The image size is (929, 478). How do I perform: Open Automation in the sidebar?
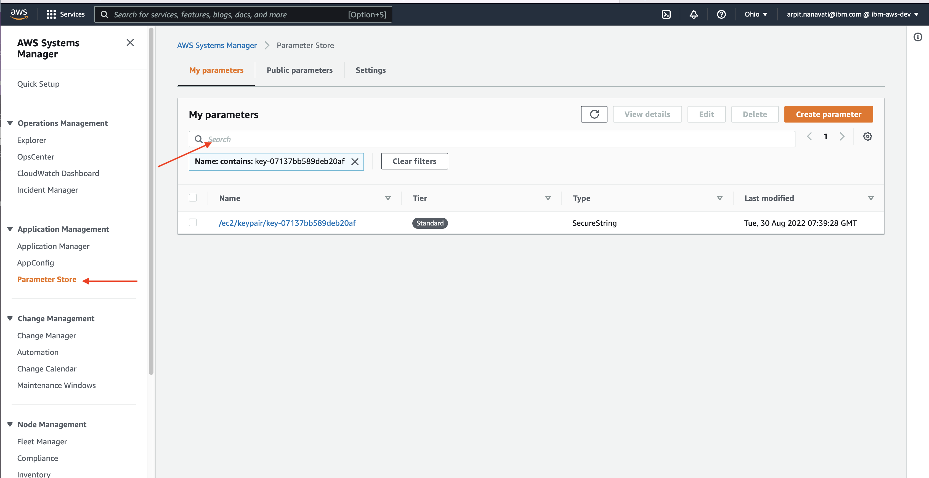(38, 352)
